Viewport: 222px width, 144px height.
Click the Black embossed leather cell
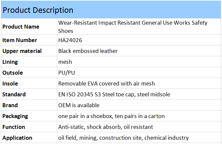coord(88,51)
